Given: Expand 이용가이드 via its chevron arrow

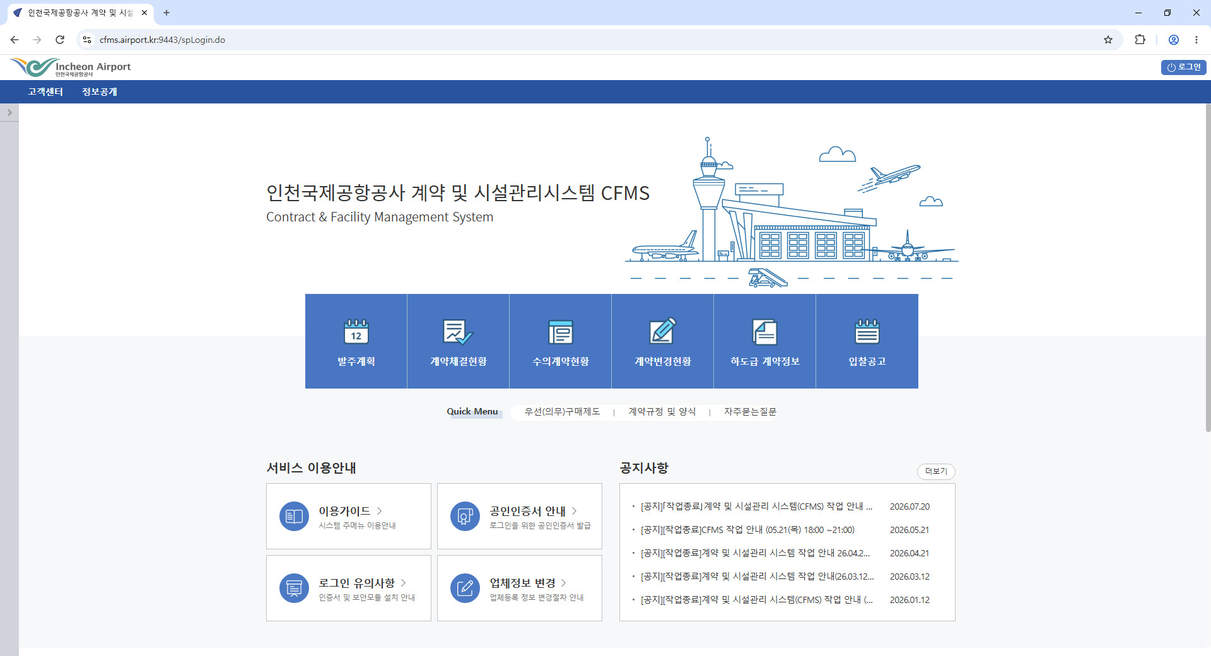Looking at the screenshot, I should click(x=379, y=511).
